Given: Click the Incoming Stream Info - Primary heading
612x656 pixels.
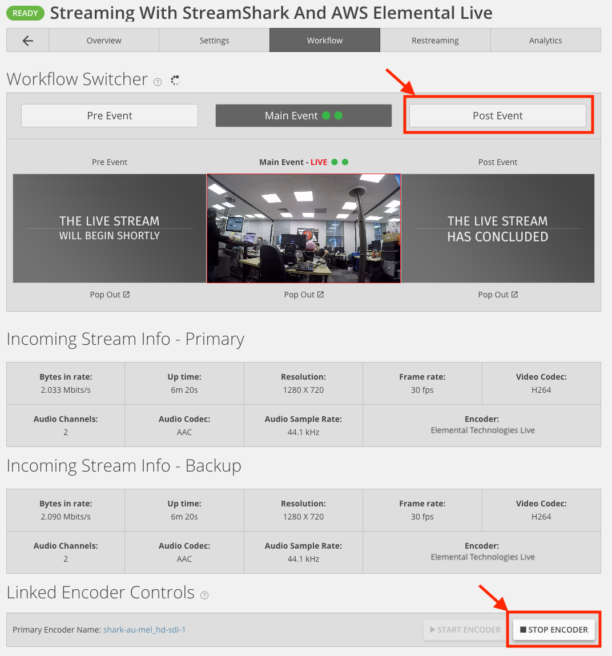Looking at the screenshot, I should (x=126, y=339).
